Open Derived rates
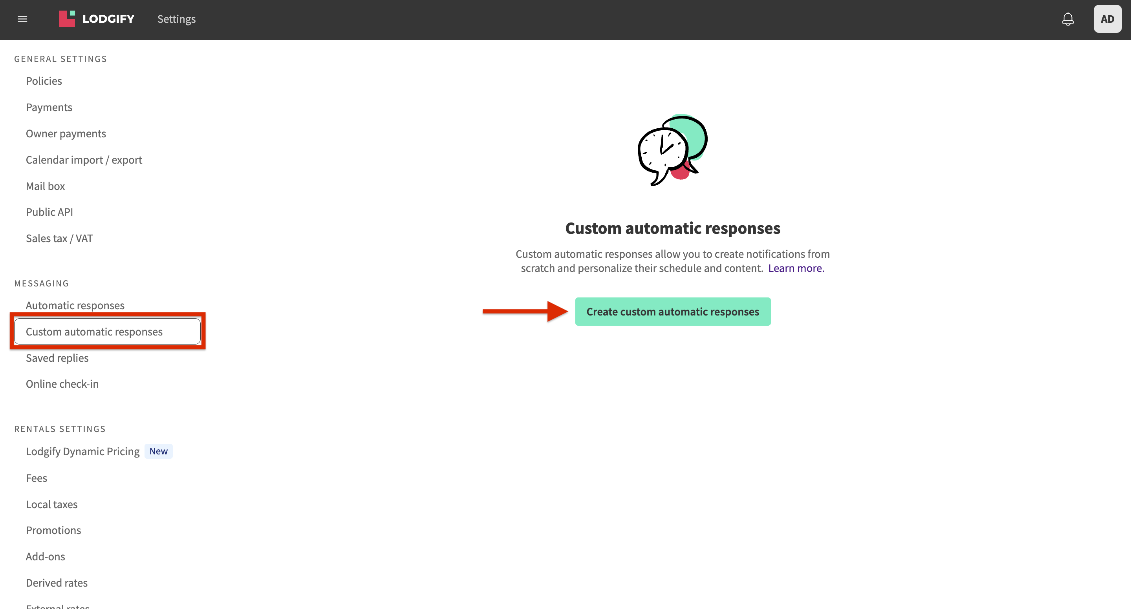 [57, 583]
